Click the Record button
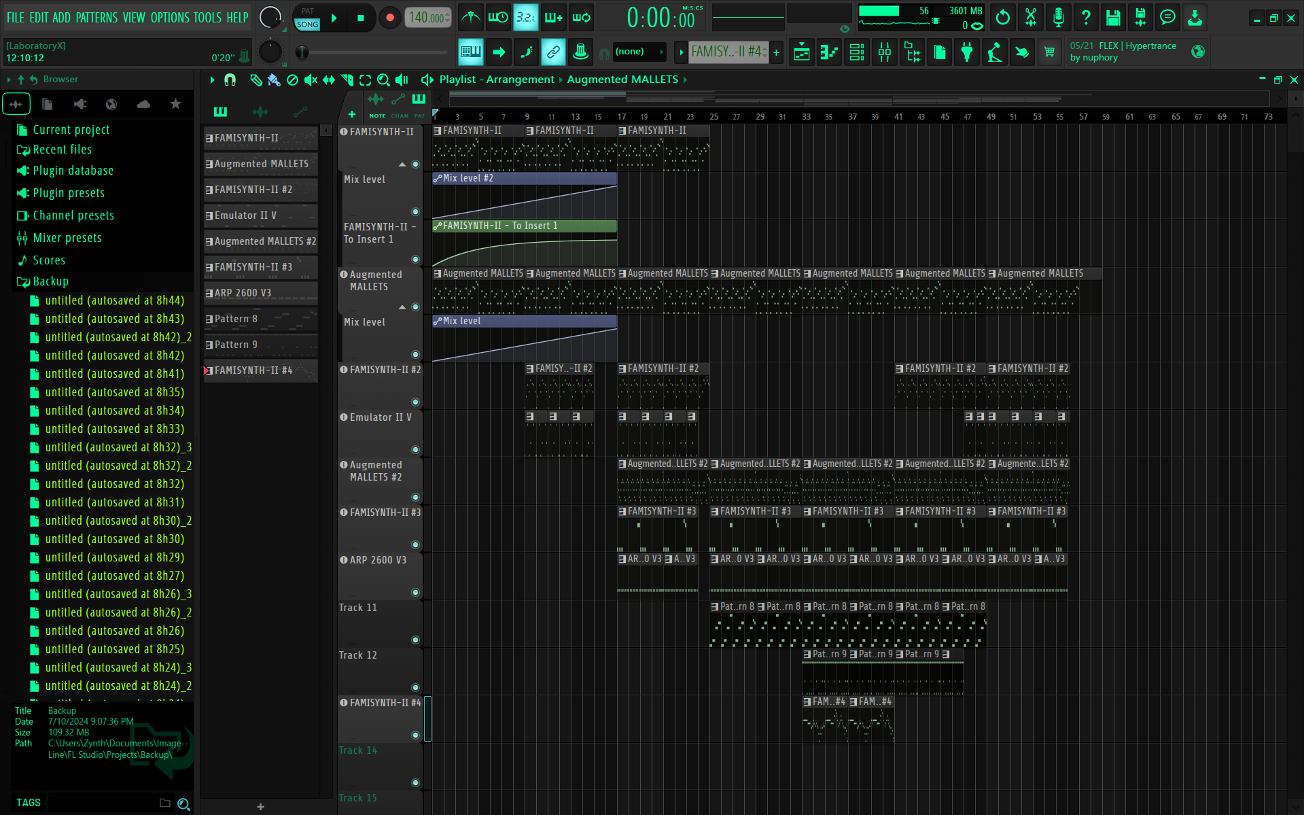Image resolution: width=1304 pixels, height=815 pixels. coord(389,18)
